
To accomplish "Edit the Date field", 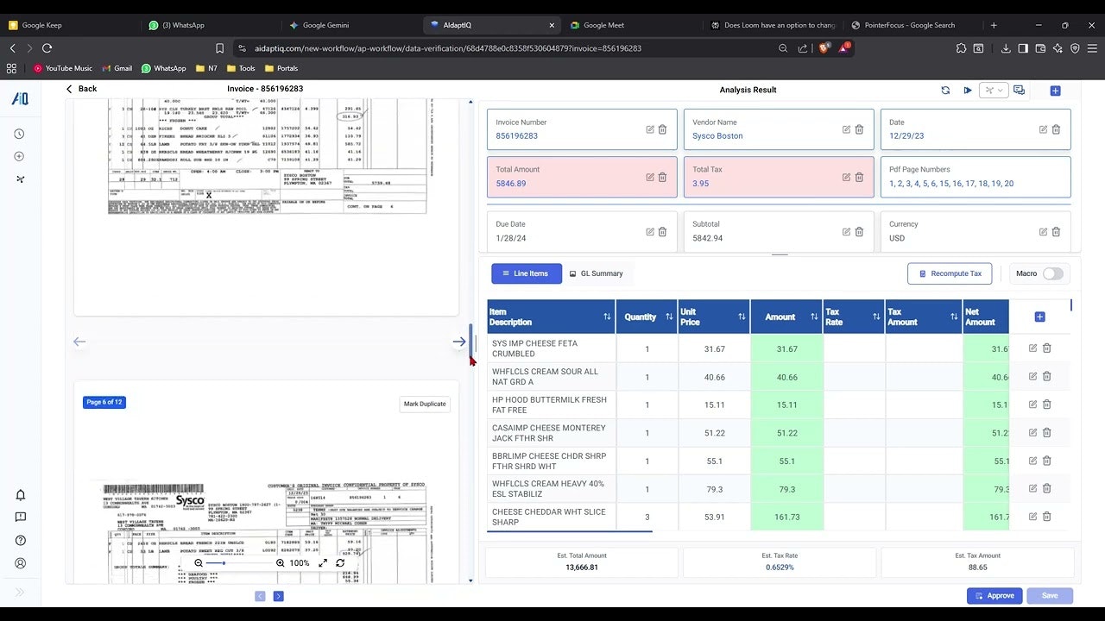I will click(1043, 129).
